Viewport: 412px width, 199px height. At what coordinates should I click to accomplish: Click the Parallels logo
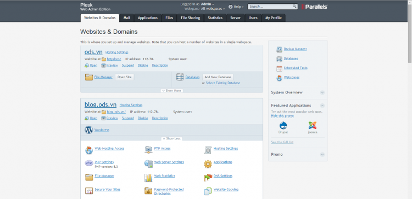[x=315, y=7]
